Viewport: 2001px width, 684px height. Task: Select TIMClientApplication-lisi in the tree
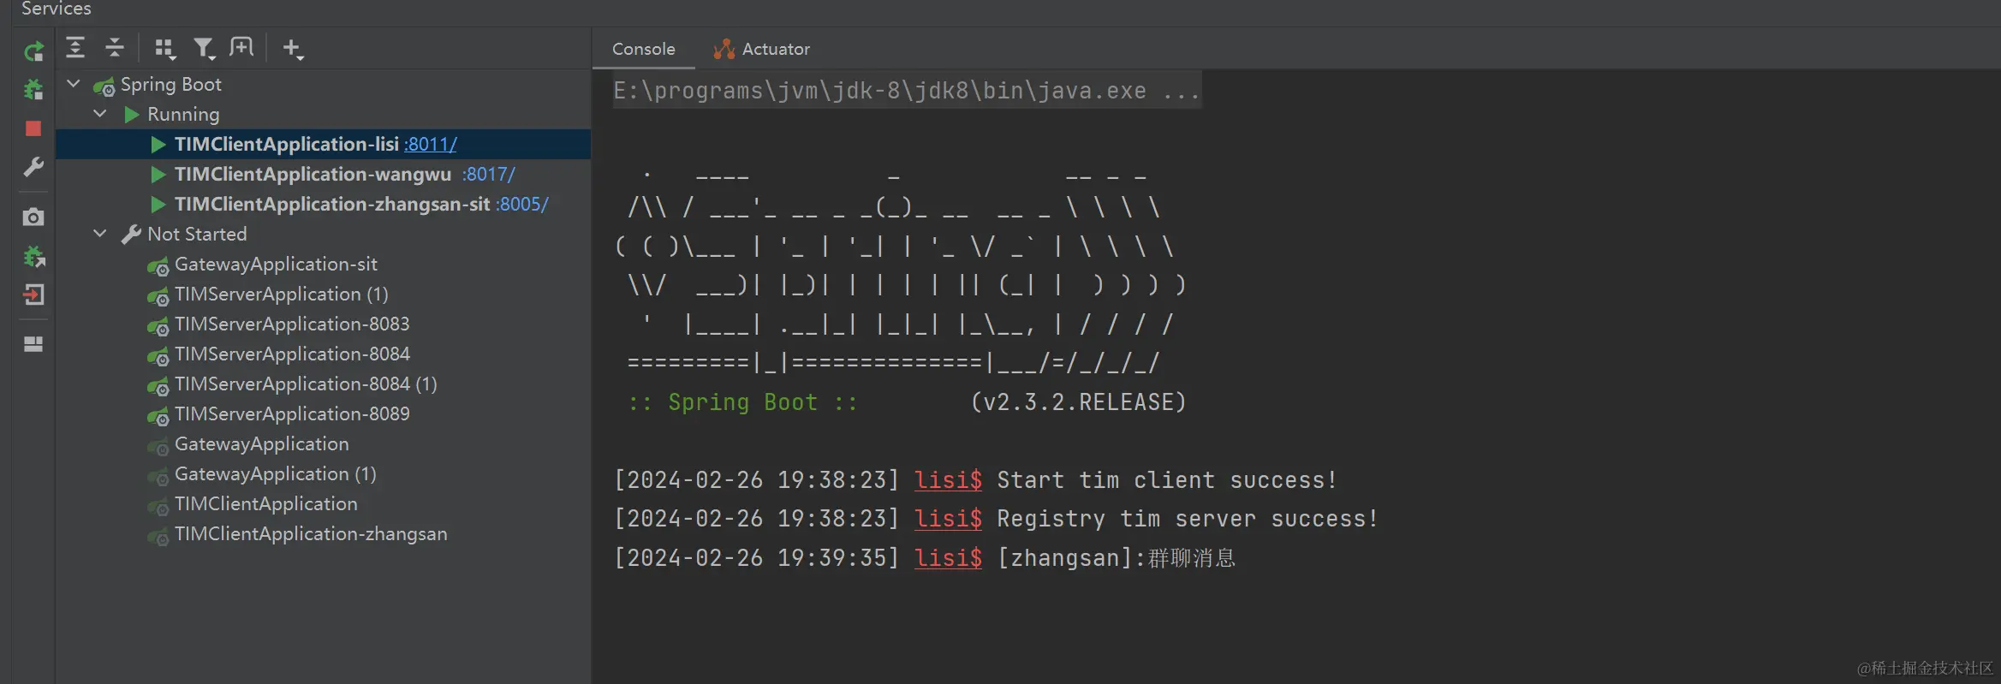[x=287, y=144]
